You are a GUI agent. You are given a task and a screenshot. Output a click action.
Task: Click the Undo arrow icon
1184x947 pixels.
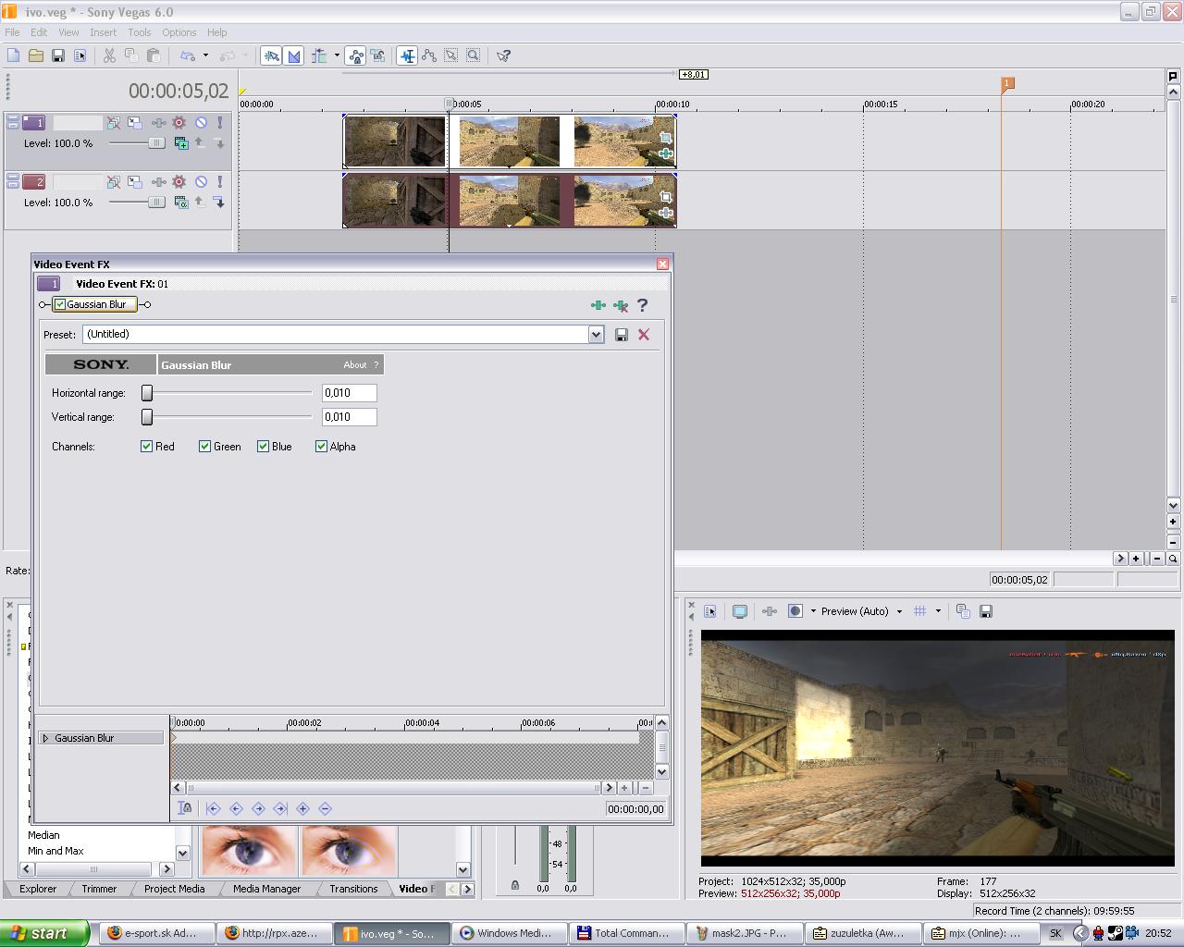188,55
